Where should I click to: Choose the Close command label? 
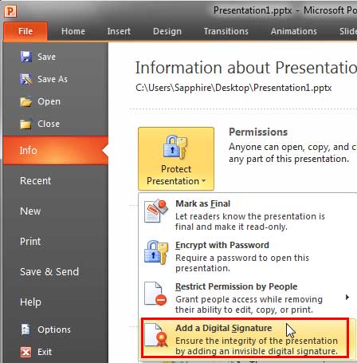coord(49,124)
